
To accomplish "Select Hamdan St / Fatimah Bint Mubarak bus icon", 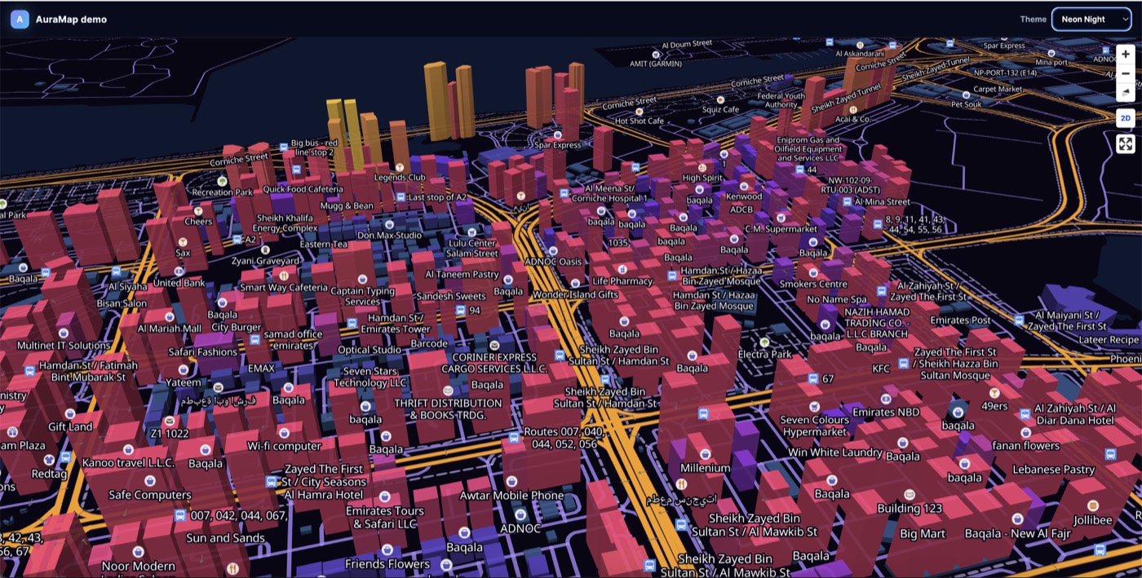I will 29,372.
